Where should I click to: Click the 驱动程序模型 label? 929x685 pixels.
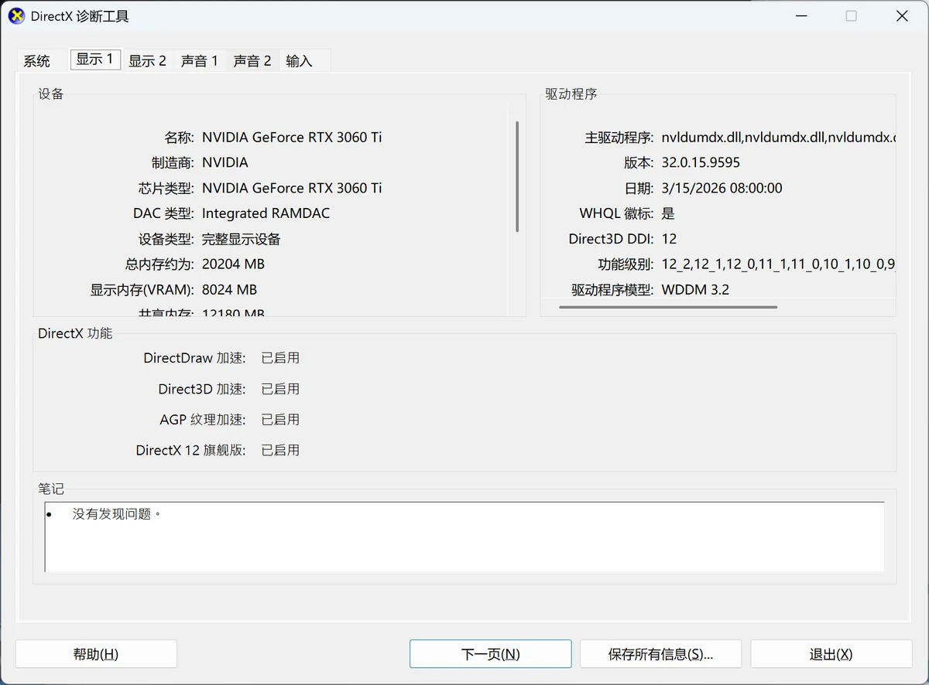point(612,290)
